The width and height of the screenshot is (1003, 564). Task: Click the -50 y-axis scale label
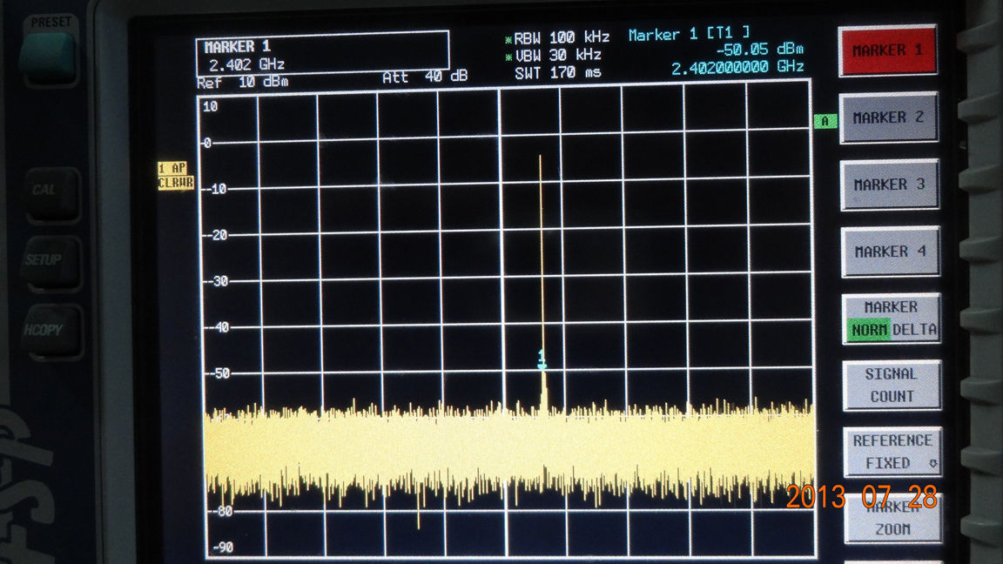pyautogui.click(x=218, y=373)
